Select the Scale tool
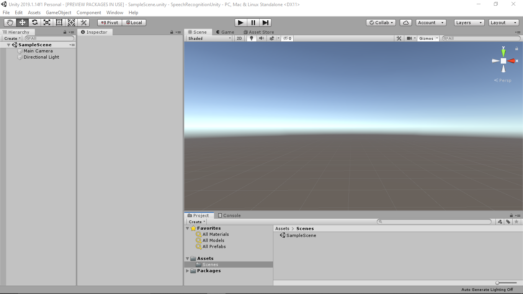Viewport: 523px width, 294px height. pyautogui.click(x=47, y=22)
